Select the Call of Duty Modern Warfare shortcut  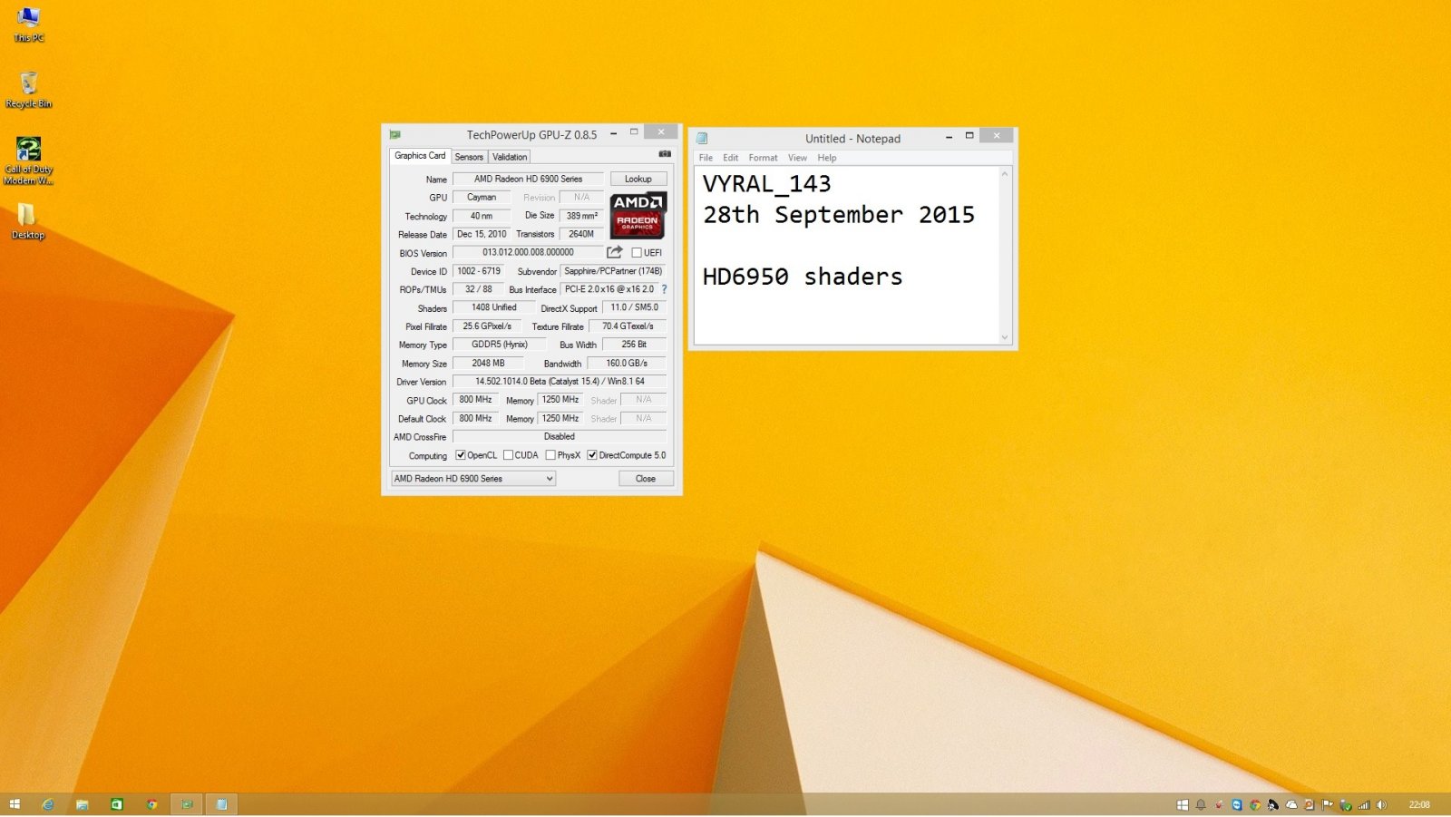28,160
